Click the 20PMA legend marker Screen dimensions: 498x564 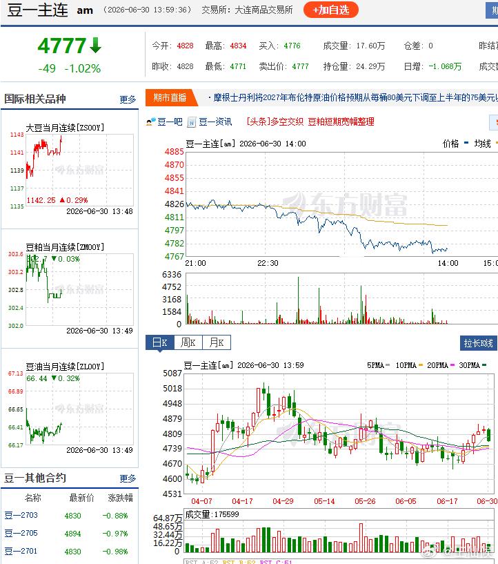pyautogui.click(x=452, y=365)
